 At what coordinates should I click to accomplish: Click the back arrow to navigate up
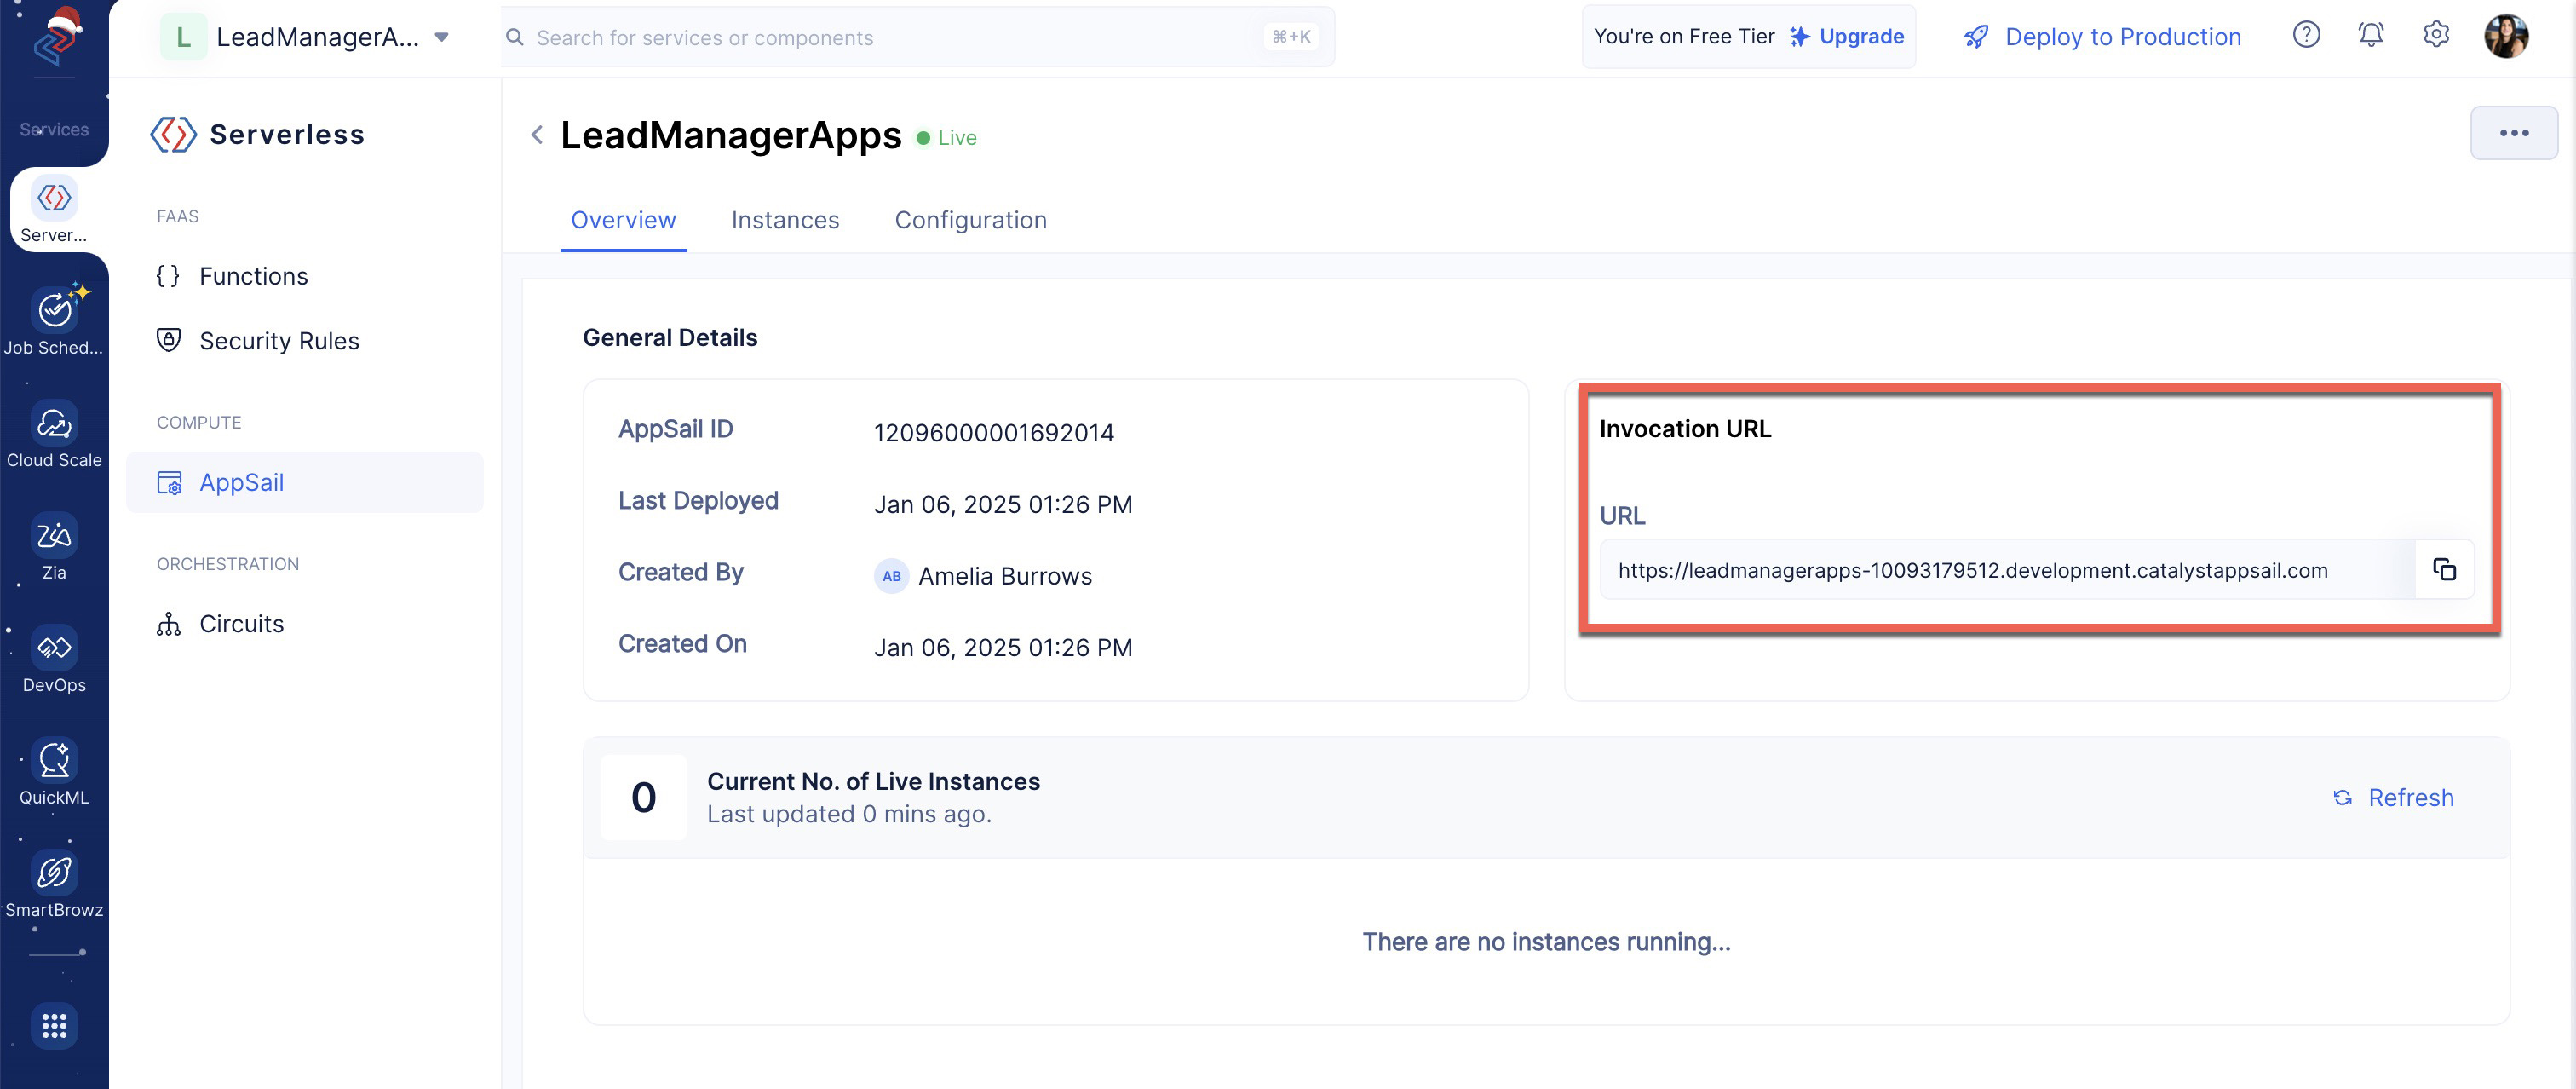click(536, 135)
